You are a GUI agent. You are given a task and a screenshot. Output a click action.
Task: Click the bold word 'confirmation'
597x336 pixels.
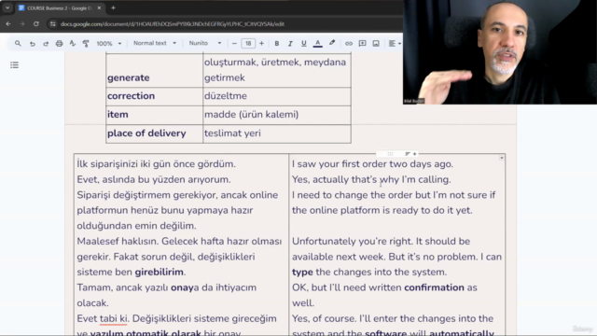point(434,287)
